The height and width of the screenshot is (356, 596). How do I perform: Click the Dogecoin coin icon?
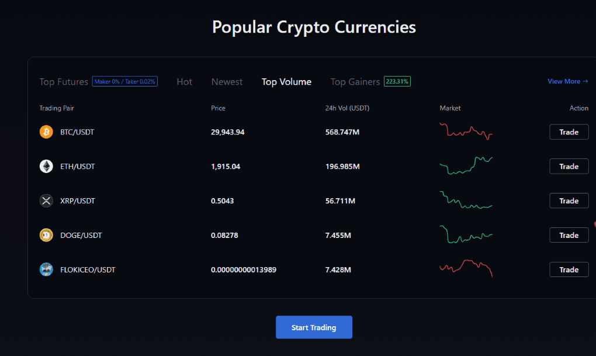pos(46,236)
